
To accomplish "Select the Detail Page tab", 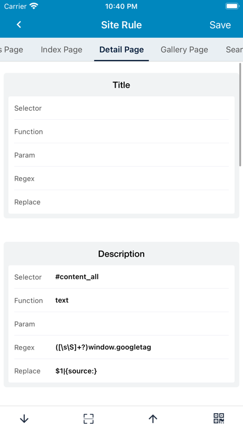I will tap(122, 50).
